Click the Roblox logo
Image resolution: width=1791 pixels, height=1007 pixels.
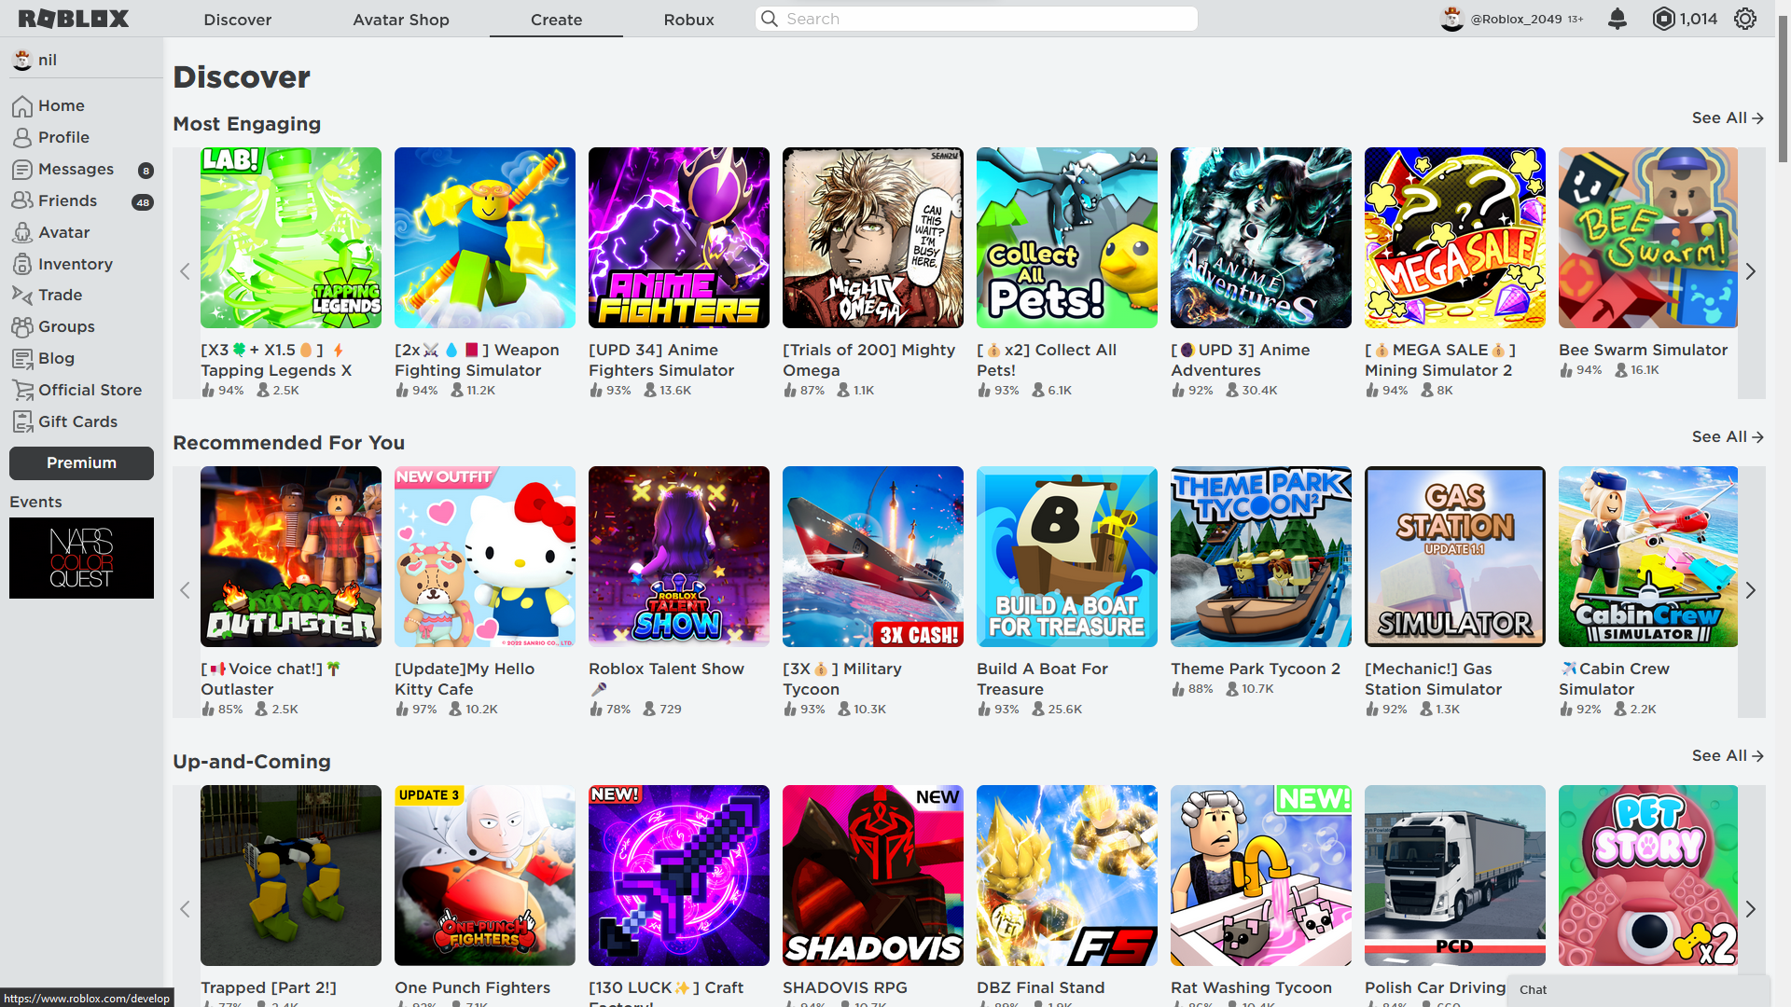pos(74,19)
